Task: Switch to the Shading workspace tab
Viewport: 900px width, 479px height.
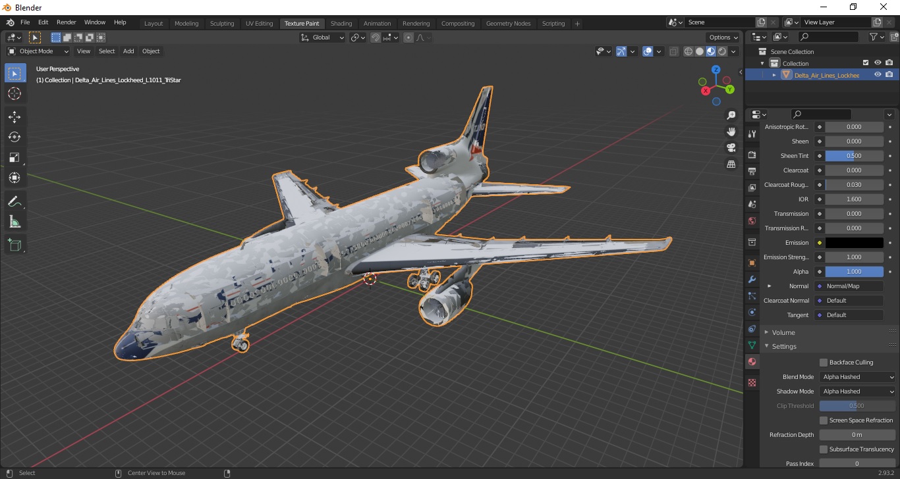Action: point(341,24)
